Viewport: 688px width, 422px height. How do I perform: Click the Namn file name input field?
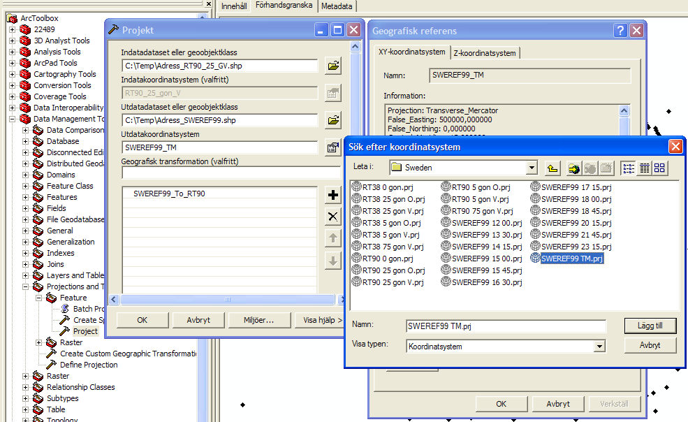(506, 326)
